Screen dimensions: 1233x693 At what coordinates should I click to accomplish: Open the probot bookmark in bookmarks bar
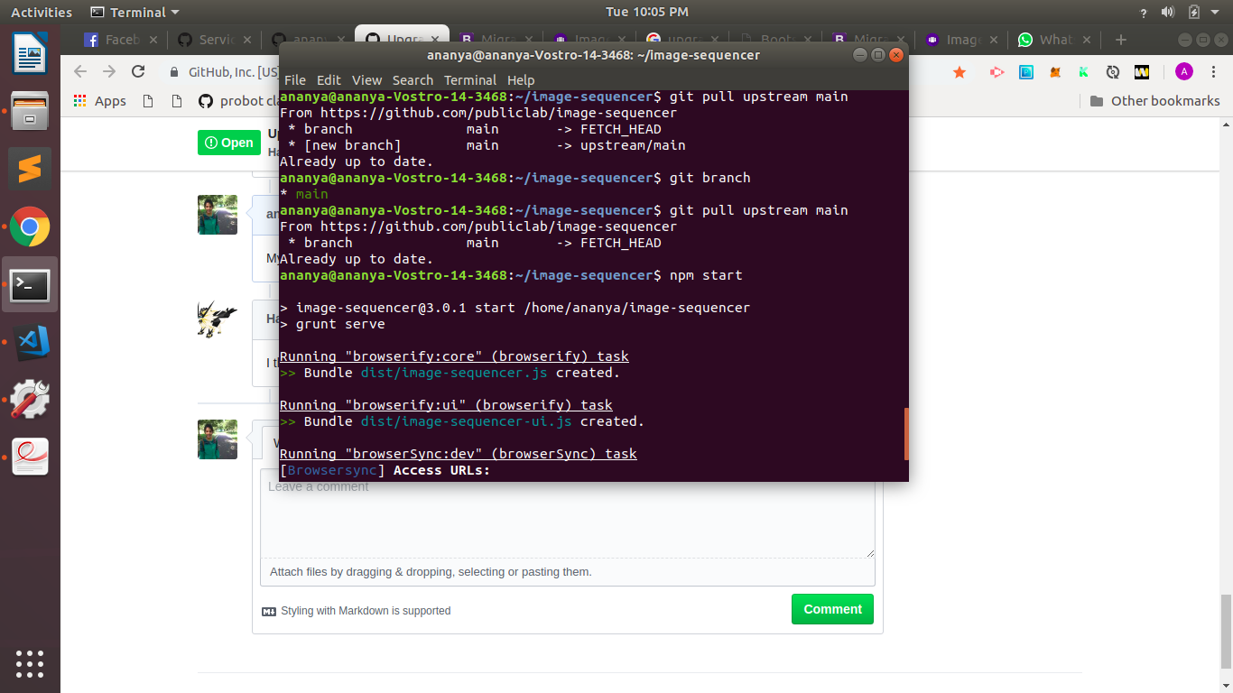[240, 101]
